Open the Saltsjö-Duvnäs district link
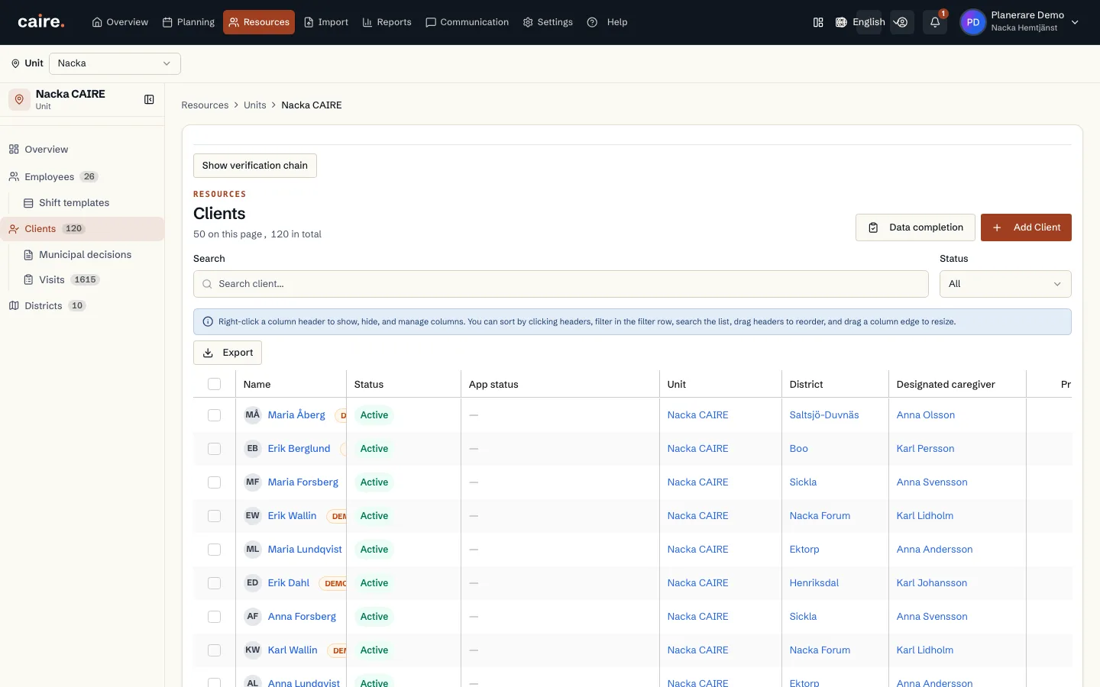 (x=824, y=415)
